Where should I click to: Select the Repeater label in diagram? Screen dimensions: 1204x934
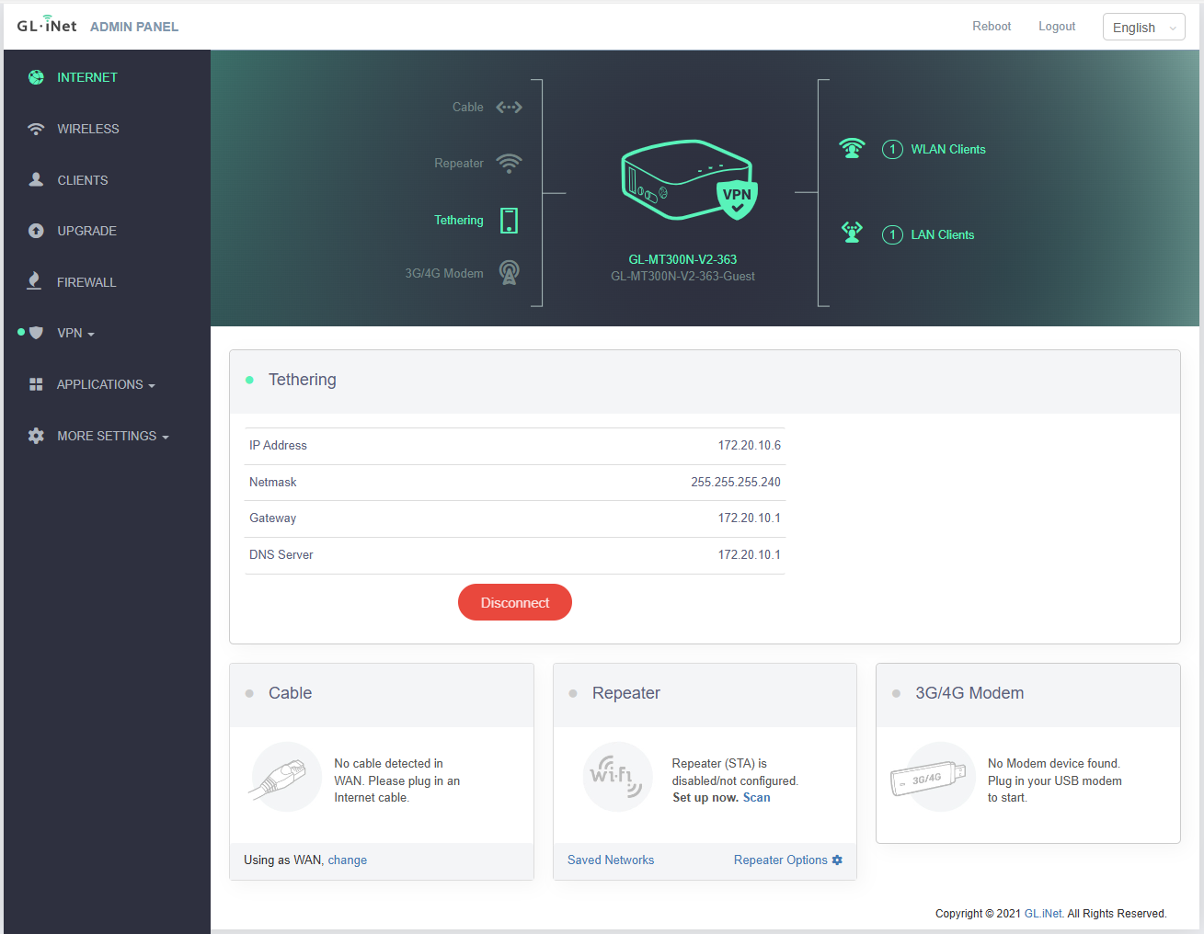459,163
